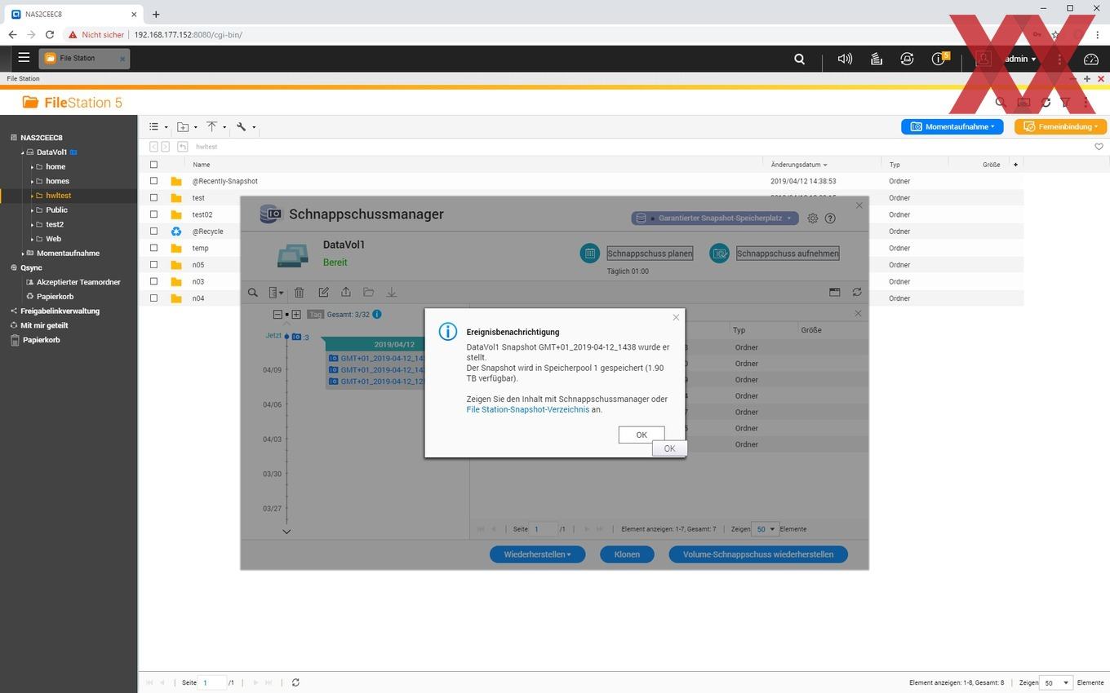Open Mit mir geteilt in sidebar
This screenshot has height=693, width=1110.
(44, 325)
